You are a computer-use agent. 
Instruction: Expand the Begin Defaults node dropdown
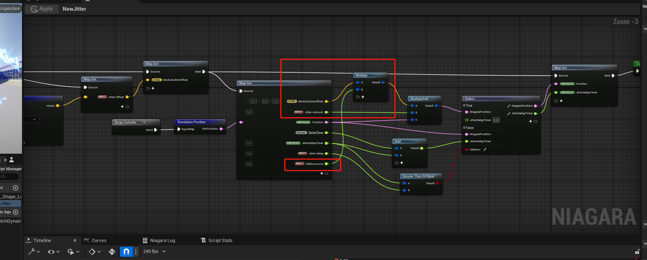144,122
